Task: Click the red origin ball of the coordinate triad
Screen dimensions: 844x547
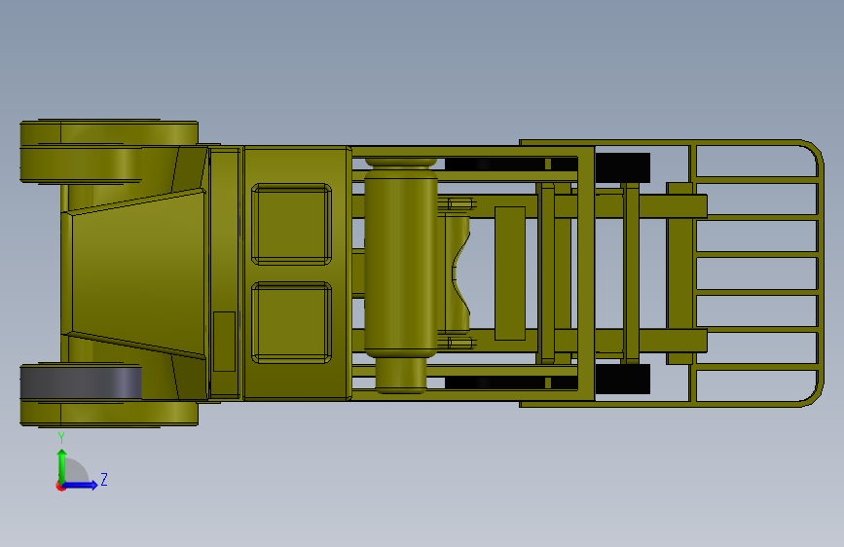Action: [x=60, y=486]
